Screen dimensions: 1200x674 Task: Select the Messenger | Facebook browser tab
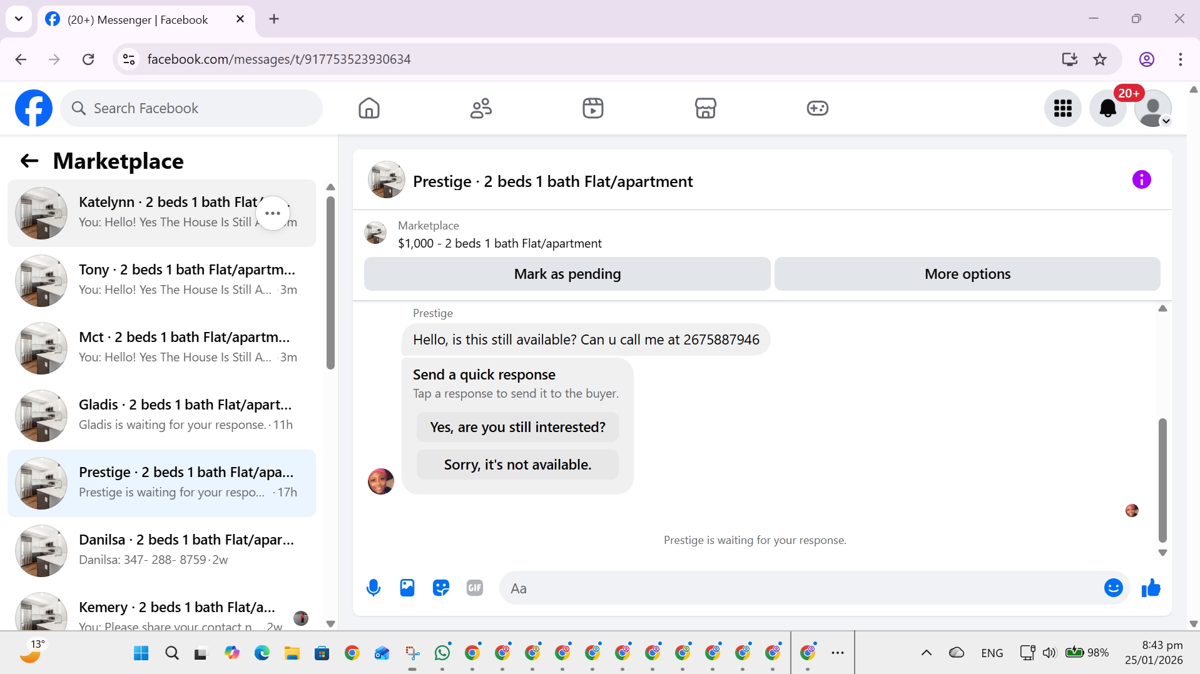coord(146,19)
